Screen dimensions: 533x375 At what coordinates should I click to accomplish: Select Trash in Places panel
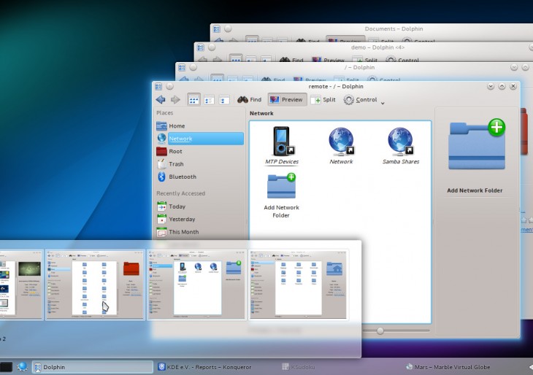click(x=176, y=164)
